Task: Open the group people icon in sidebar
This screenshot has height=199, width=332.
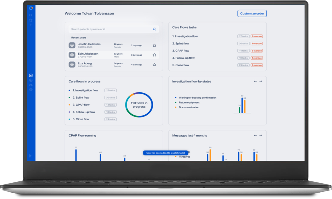Action: (x=31, y=85)
